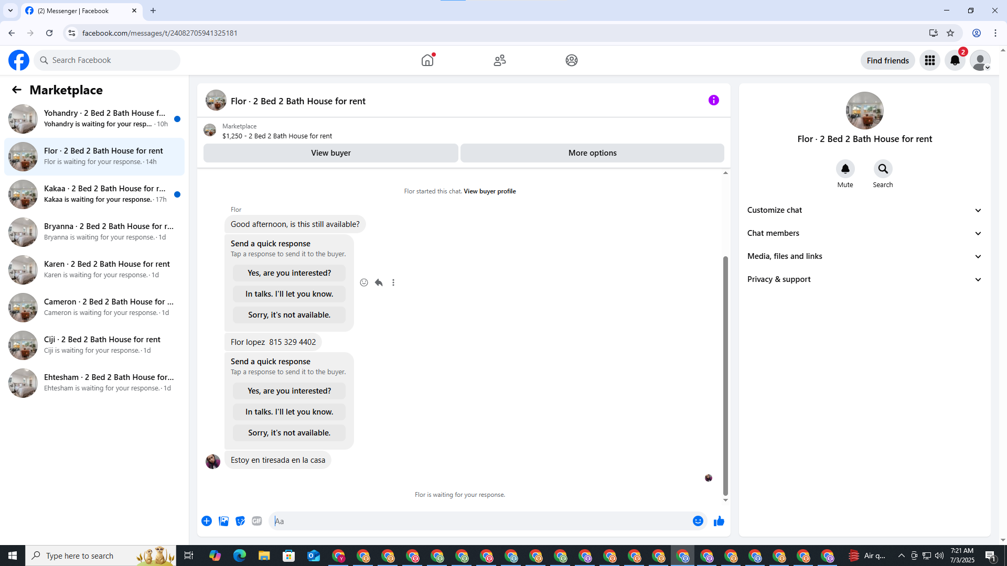
Task: Open the emoji picker in message box
Action: pyautogui.click(x=698, y=521)
